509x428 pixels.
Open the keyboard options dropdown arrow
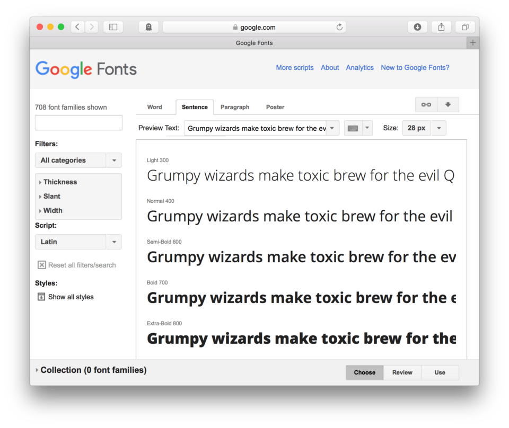[367, 128]
